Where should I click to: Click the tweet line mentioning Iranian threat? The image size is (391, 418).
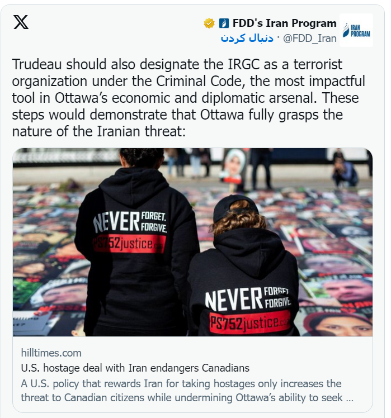tap(99, 131)
